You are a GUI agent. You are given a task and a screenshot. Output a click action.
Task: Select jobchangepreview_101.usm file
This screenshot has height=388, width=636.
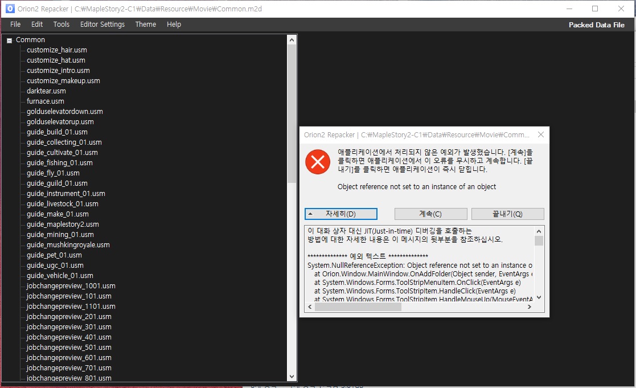click(69, 296)
